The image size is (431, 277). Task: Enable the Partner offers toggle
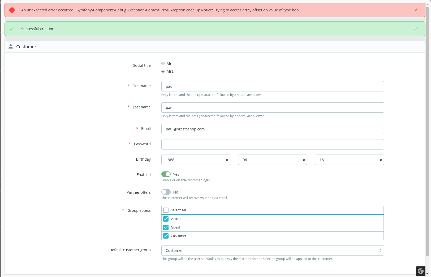(x=166, y=192)
